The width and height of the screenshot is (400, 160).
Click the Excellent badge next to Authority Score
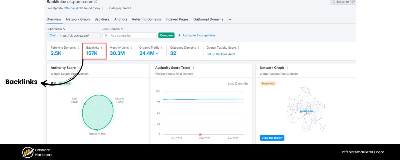click(65, 83)
